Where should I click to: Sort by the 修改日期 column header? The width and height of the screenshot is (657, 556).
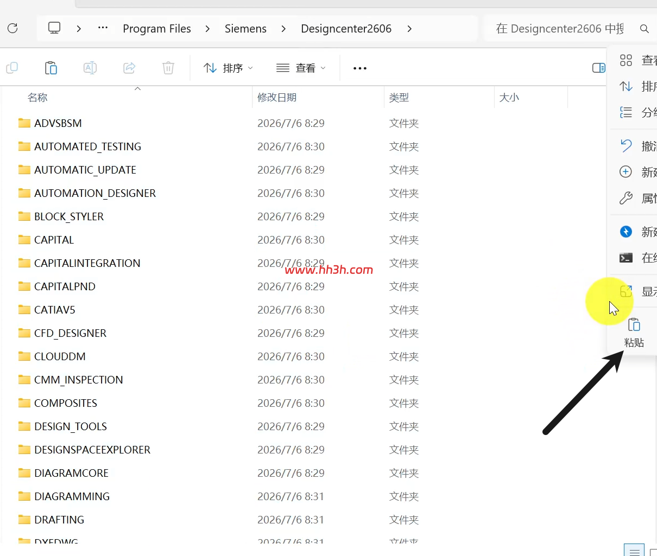pos(277,98)
